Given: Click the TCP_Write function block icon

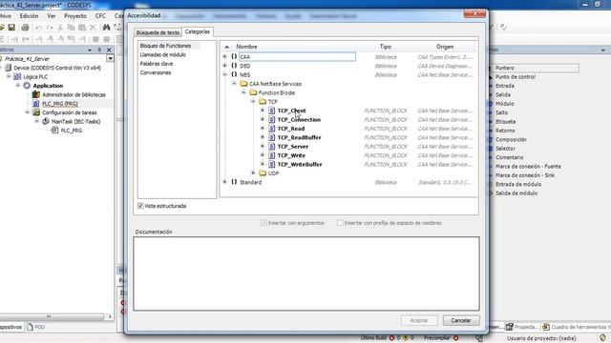Looking at the screenshot, I should point(271,155).
